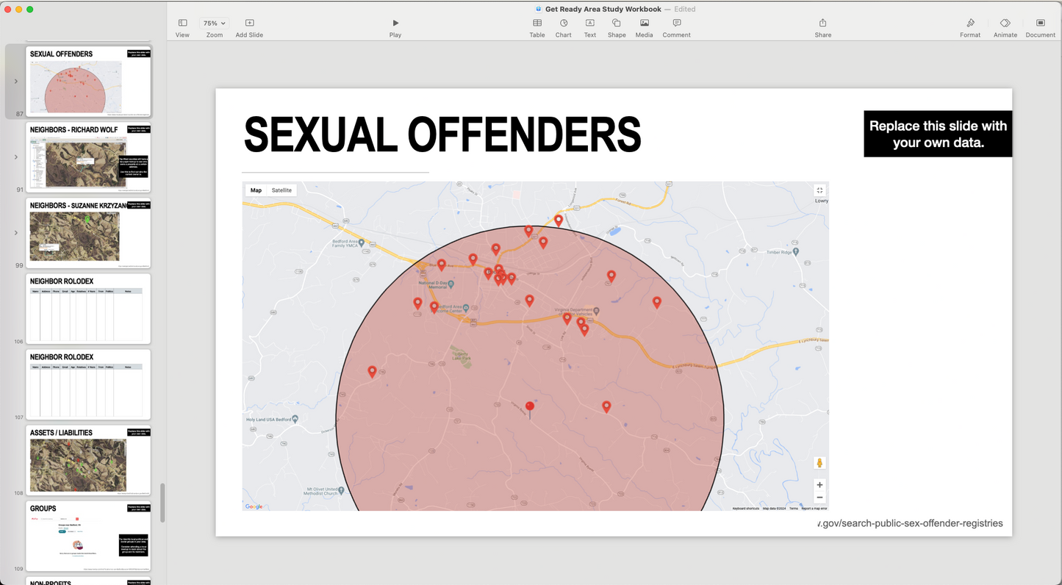Click the sex-offender-registries URL text
Screen dimensions: 1062x585
(910, 523)
